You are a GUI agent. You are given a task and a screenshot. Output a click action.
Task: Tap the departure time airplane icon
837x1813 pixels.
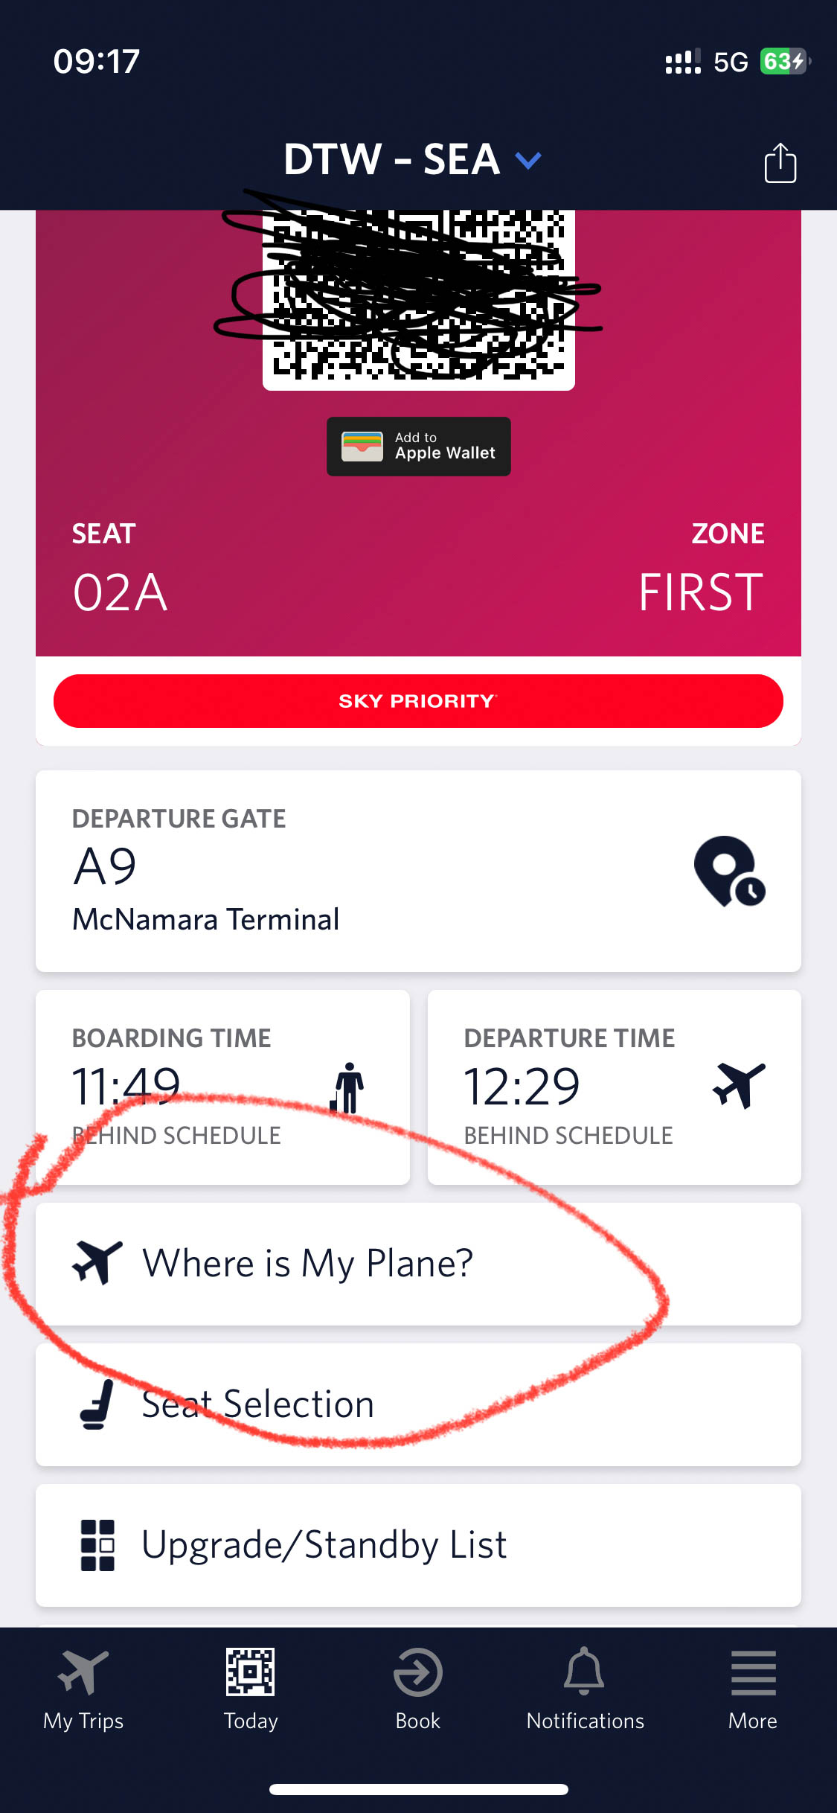pos(738,1085)
